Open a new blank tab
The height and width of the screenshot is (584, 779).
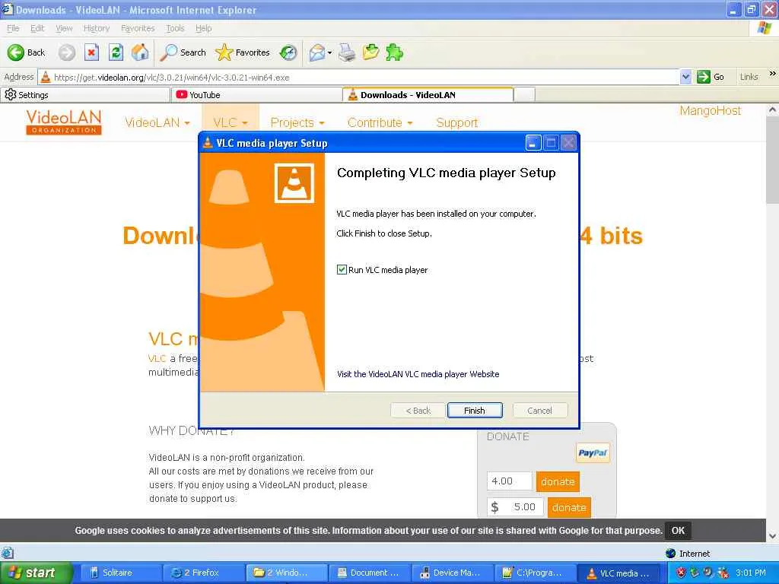click(x=525, y=94)
